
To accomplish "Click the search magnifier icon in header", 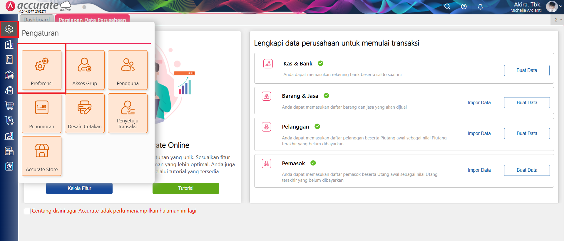I will tap(447, 6).
